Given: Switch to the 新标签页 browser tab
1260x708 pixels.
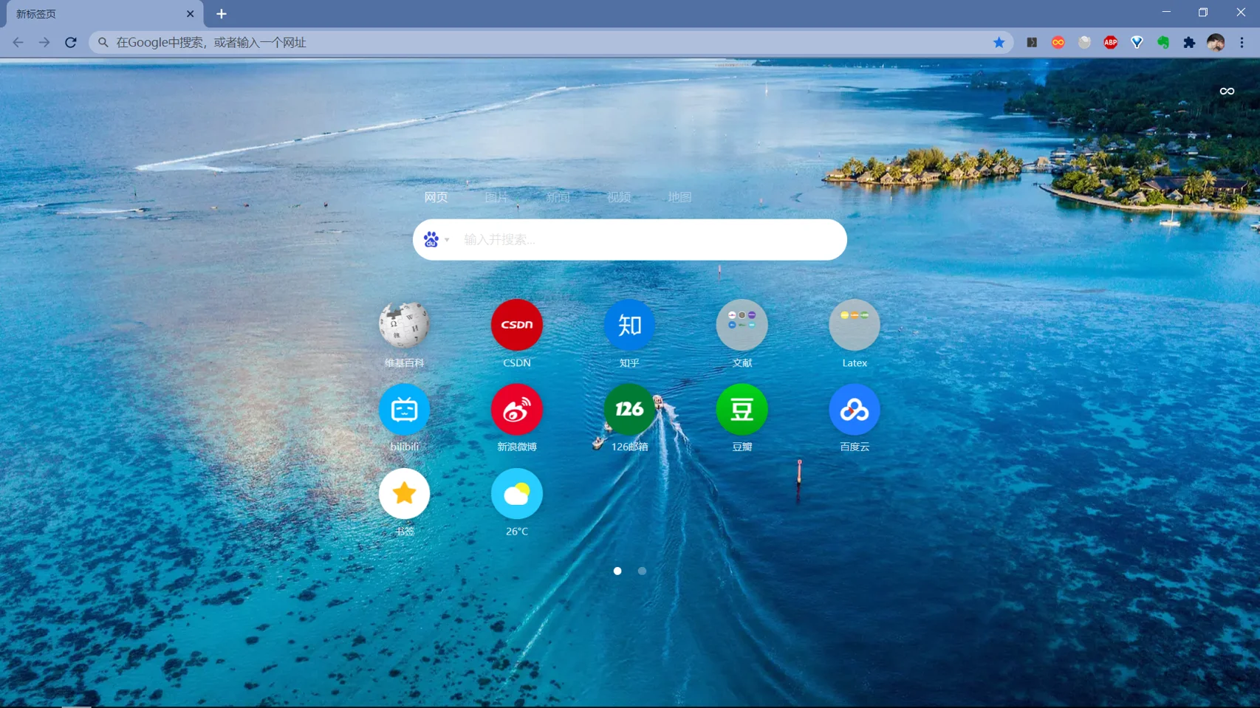Looking at the screenshot, I should 103,14.
